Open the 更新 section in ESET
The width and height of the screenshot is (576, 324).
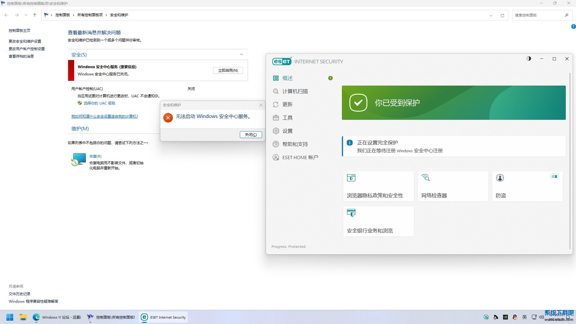point(287,104)
